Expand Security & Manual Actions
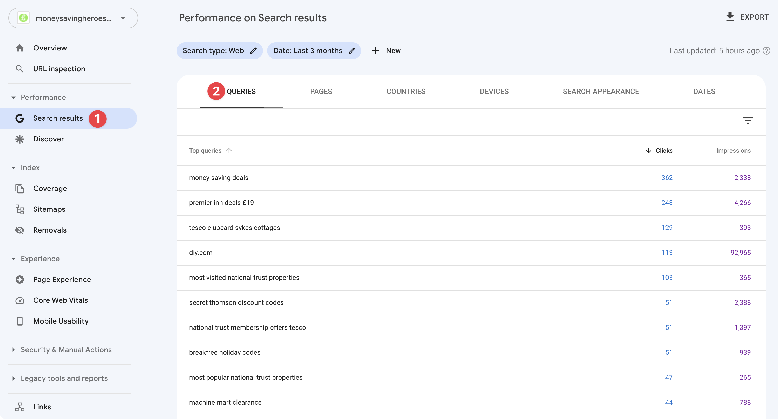Image resolution: width=778 pixels, height=419 pixels. pyautogui.click(x=14, y=350)
